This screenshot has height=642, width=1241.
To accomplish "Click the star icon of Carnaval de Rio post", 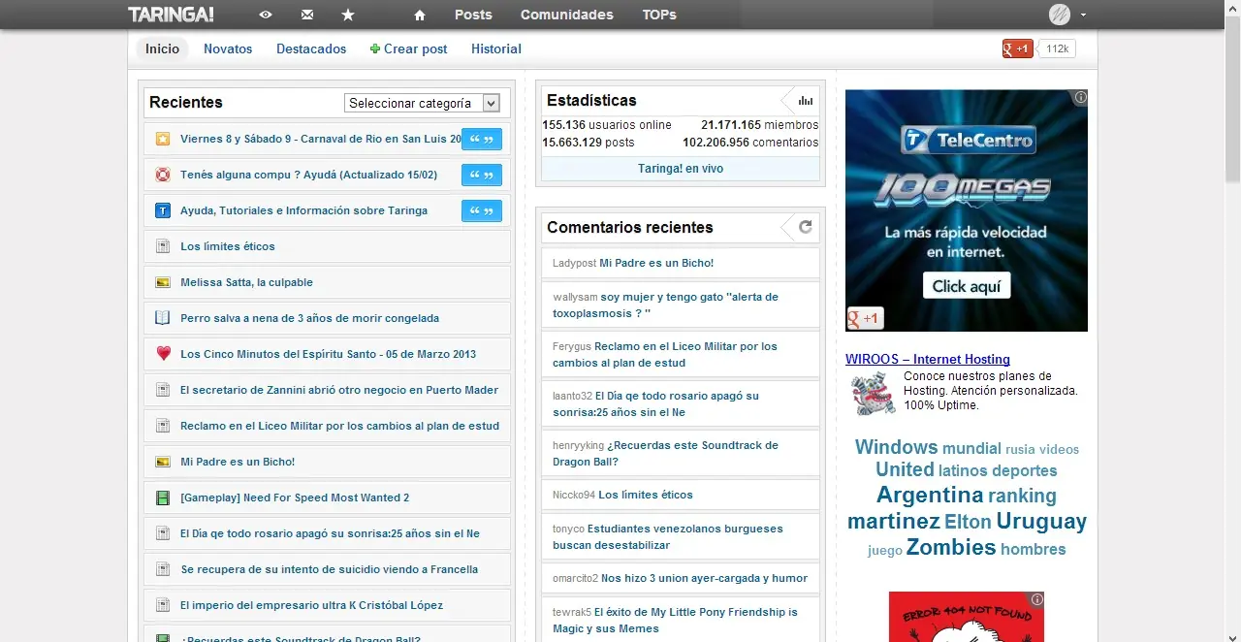I will click(x=163, y=139).
